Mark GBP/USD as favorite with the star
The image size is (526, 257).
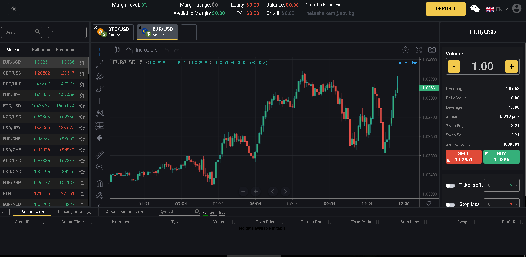tap(82, 73)
